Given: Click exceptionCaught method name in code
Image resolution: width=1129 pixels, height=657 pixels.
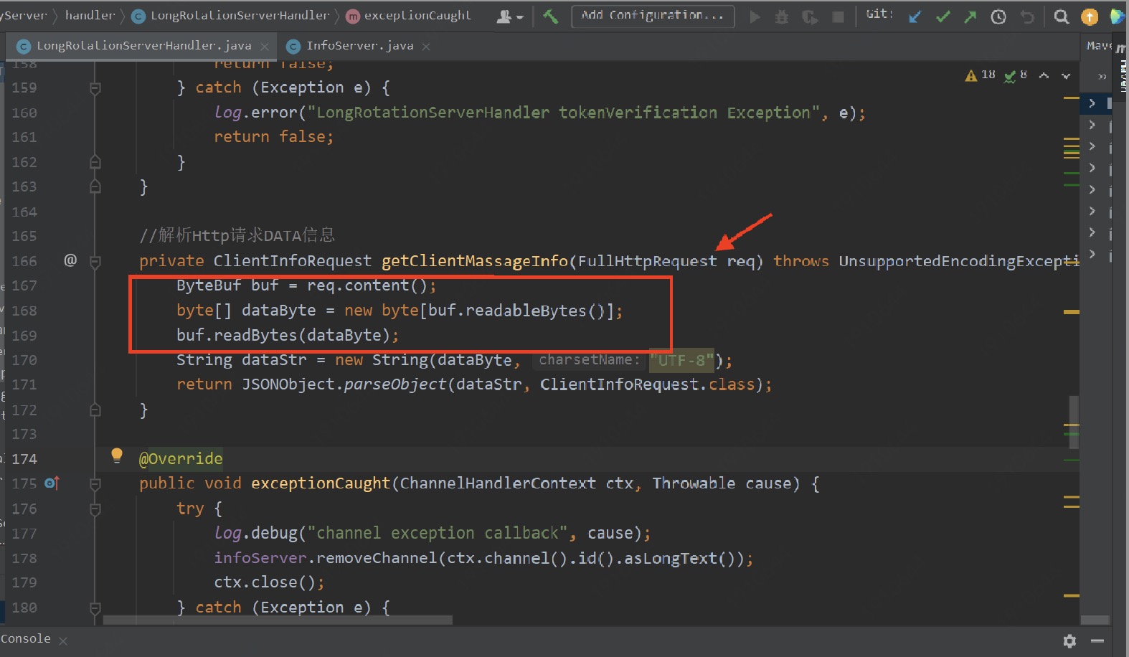Looking at the screenshot, I should point(321,483).
